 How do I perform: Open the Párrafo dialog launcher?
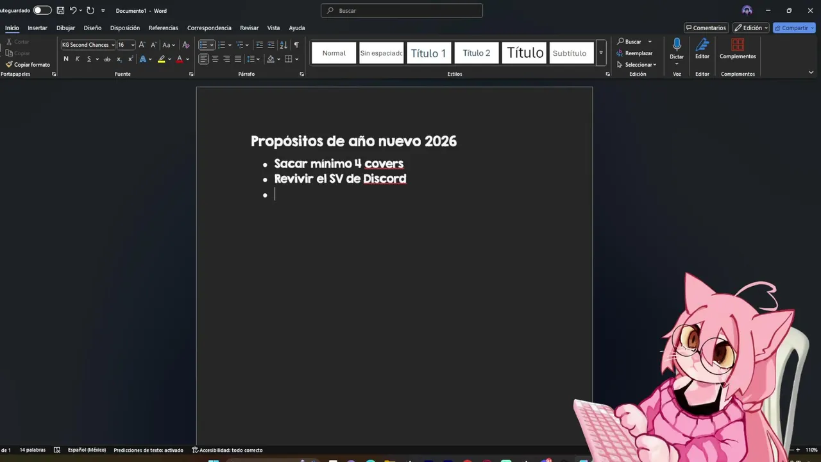pyautogui.click(x=302, y=74)
